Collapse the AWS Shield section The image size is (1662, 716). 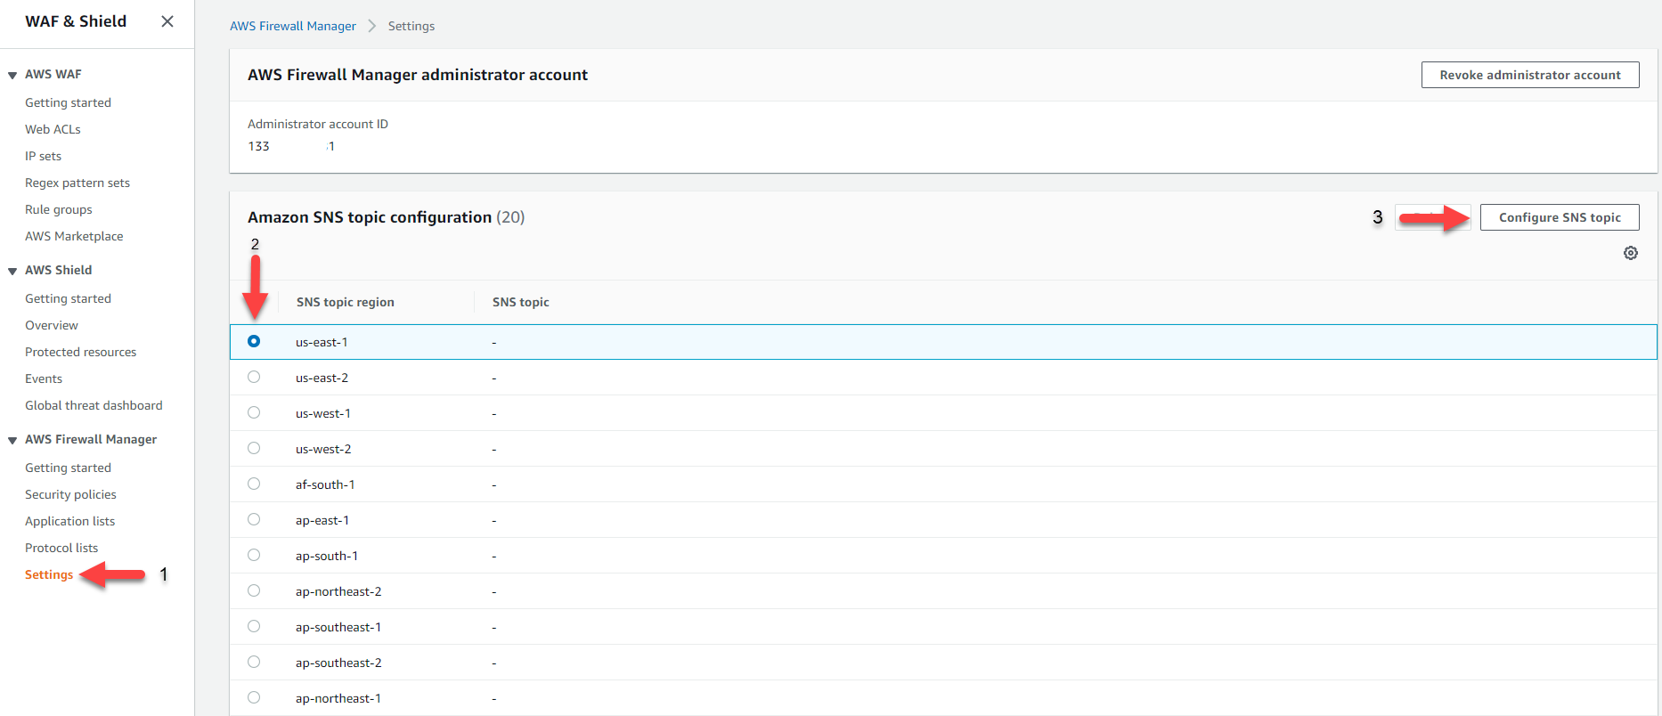click(x=12, y=271)
